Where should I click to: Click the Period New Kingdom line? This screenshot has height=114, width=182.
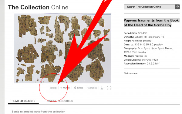pyautogui.click(x=136, y=33)
